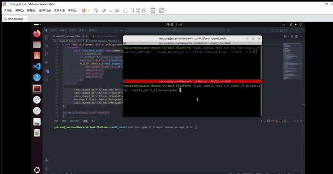Open VS Code Explorer in activity bar
The image size is (333, 174).
pyautogui.click(x=47, y=37)
